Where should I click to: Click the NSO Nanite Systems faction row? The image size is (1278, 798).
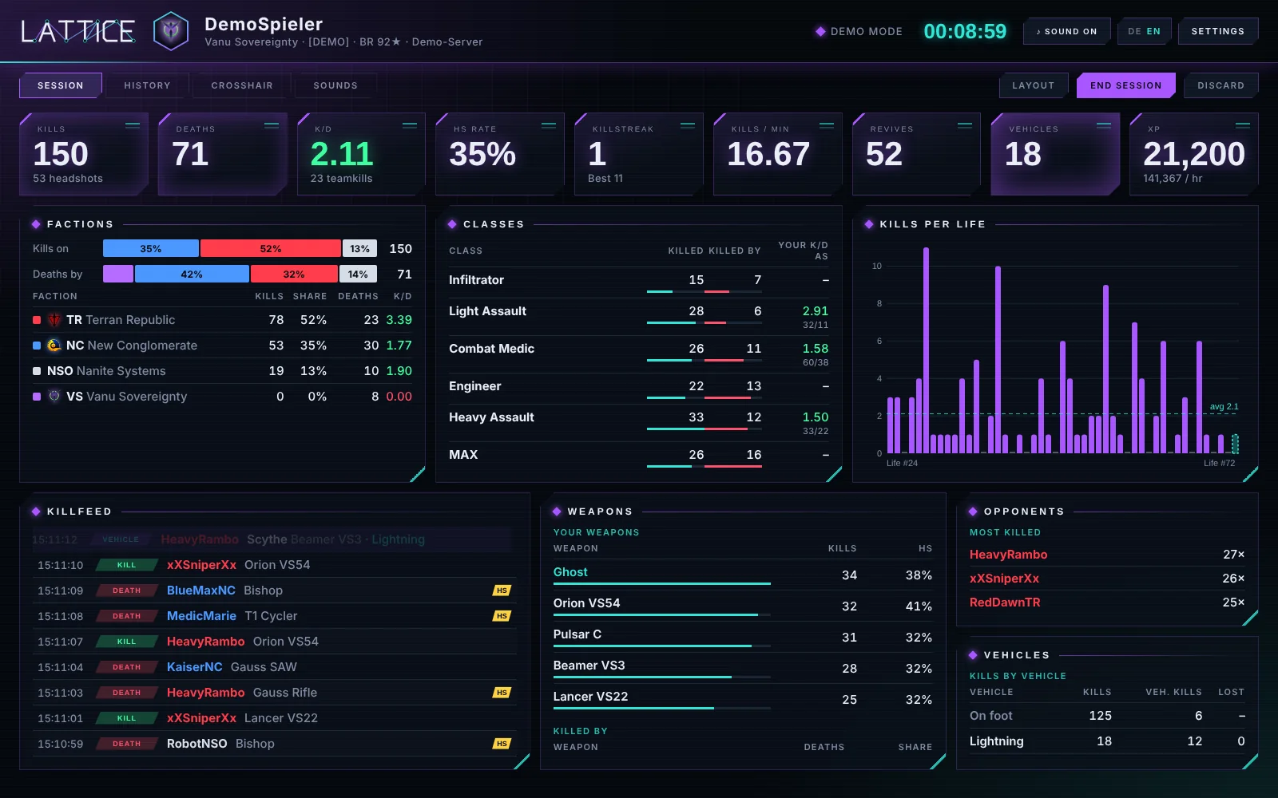click(222, 371)
